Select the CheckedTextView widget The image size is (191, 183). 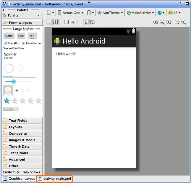13,48
